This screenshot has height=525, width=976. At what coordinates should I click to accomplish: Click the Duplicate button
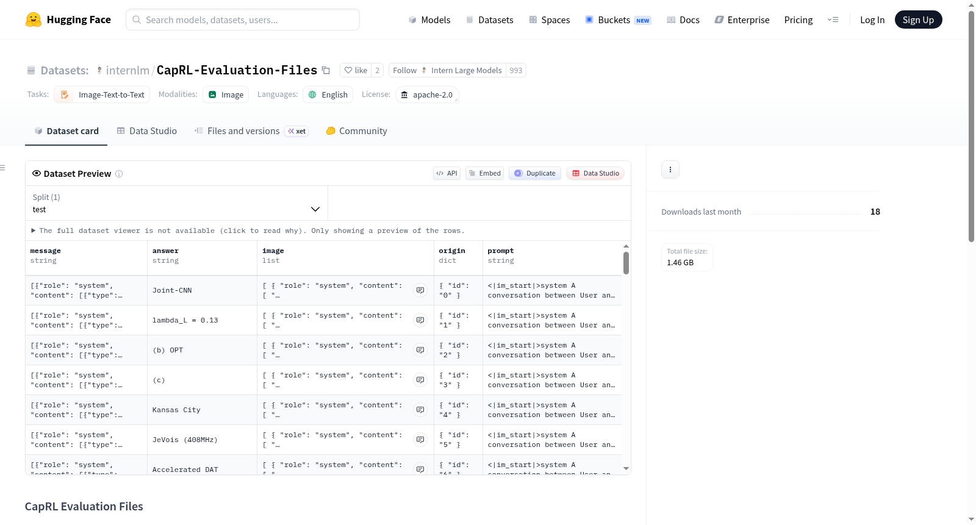[534, 173]
